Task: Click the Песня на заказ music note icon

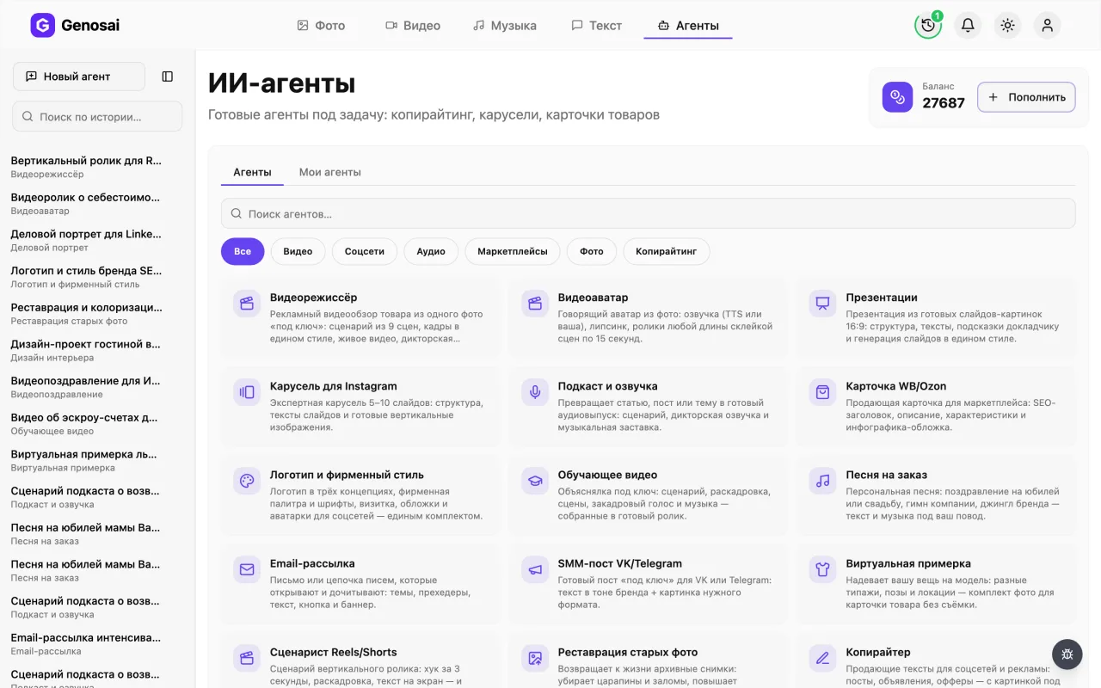Action: pyautogui.click(x=822, y=481)
